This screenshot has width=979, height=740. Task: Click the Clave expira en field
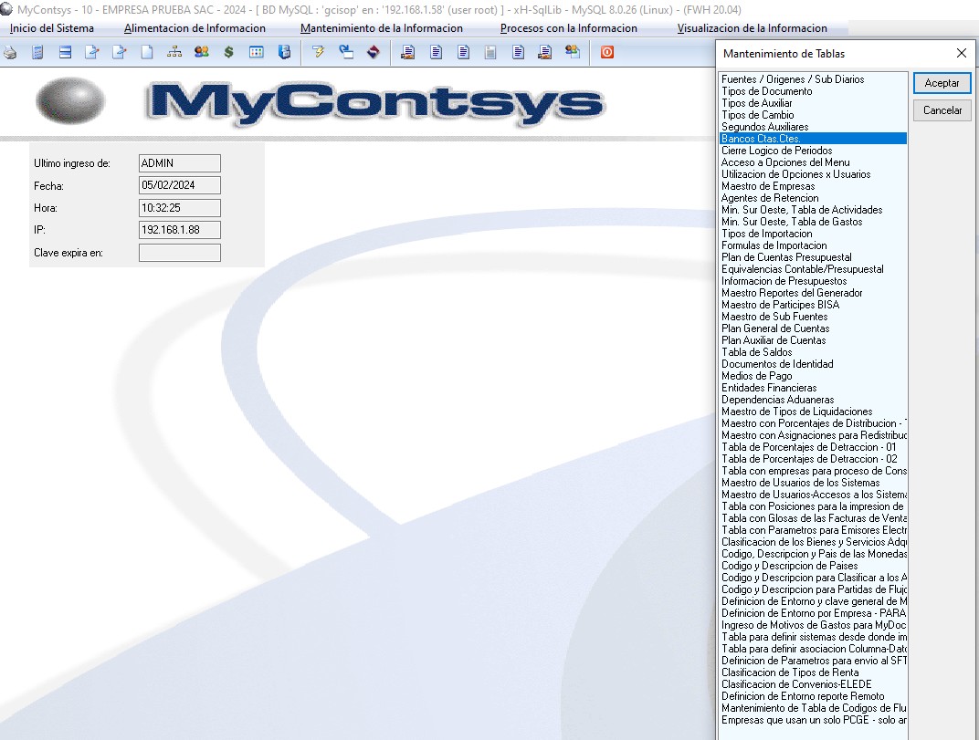click(x=180, y=253)
